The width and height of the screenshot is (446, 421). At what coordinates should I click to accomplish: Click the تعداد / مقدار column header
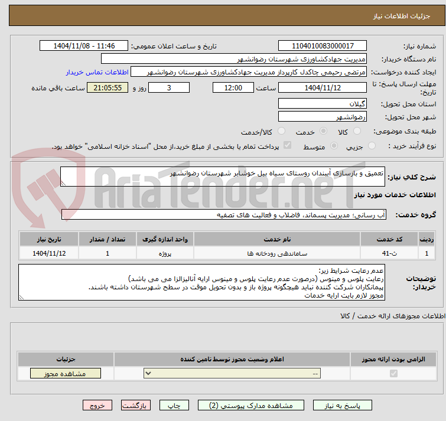pyautogui.click(x=108, y=239)
